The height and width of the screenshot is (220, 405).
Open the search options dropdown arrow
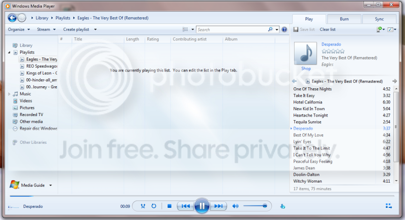277,30
